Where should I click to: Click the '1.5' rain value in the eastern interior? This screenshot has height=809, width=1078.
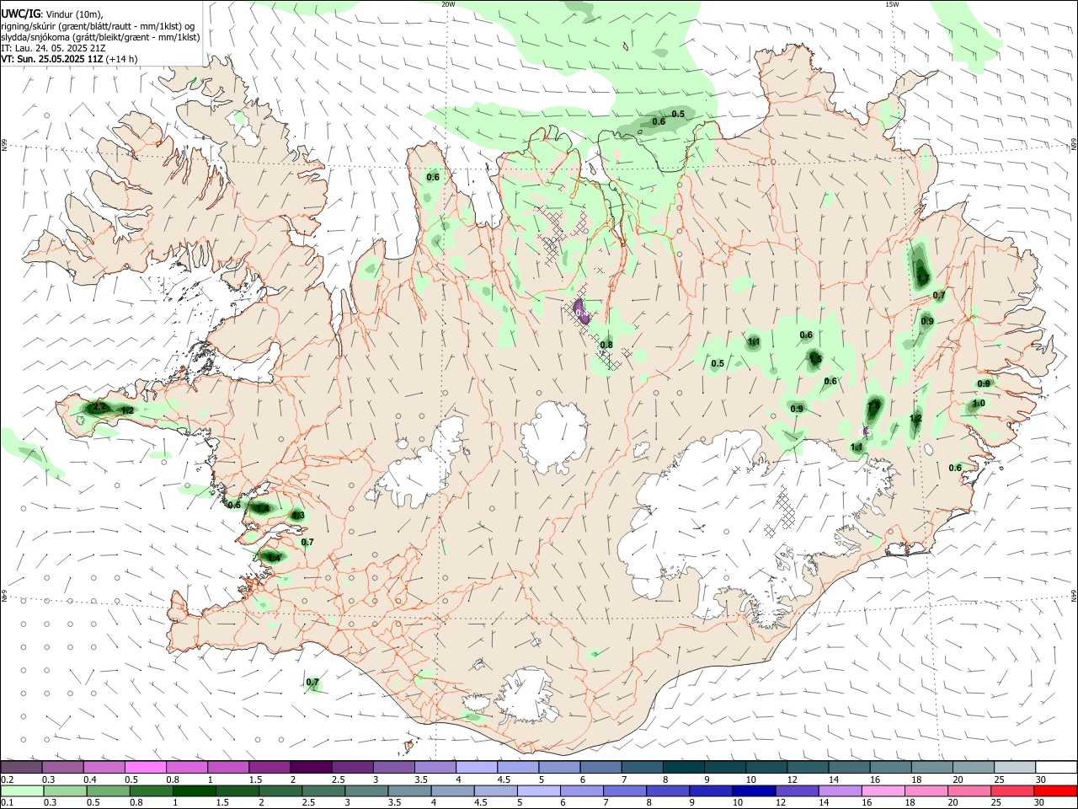click(x=815, y=360)
